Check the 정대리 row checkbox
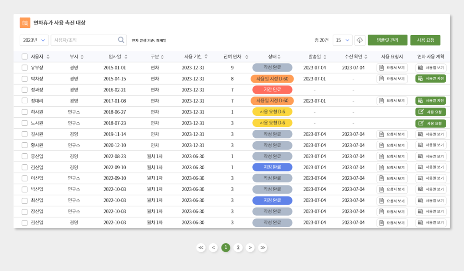 click(x=24, y=101)
